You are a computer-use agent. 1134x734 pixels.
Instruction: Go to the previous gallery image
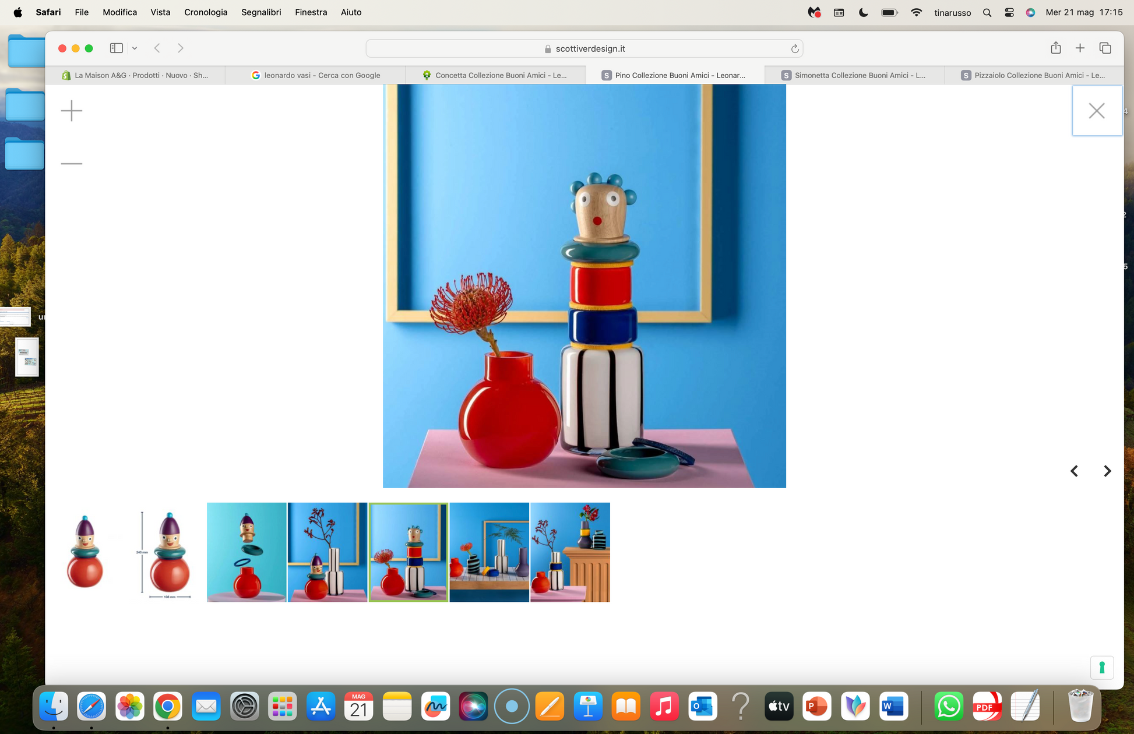coord(1074,471)
